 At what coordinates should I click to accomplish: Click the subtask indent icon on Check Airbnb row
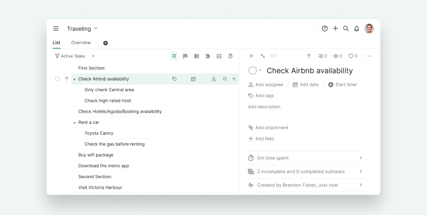225,79
